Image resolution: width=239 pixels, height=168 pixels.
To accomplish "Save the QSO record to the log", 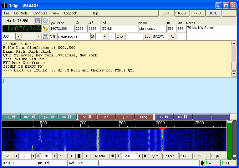I will (45, 36).
